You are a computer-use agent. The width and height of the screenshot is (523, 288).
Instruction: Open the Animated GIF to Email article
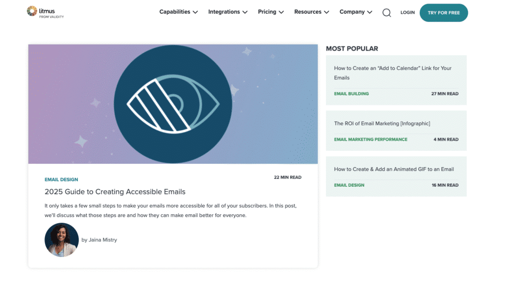tap(394, 169)
